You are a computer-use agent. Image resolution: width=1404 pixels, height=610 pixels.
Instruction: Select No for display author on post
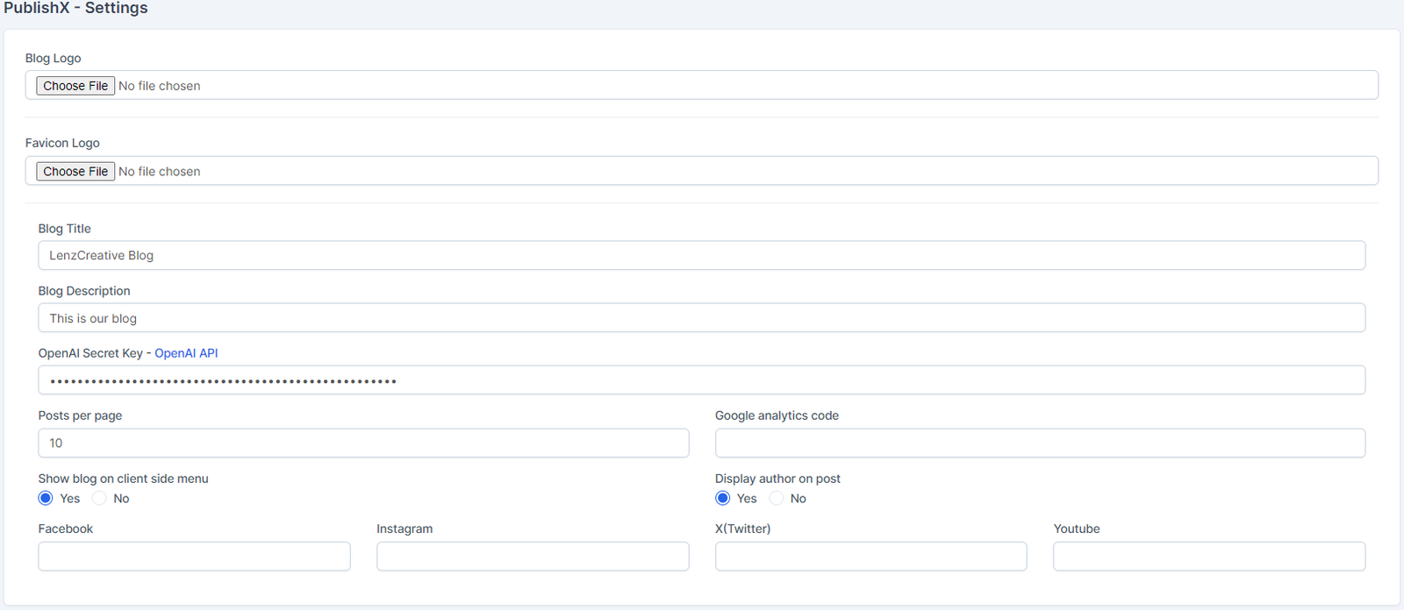(777, 499)
